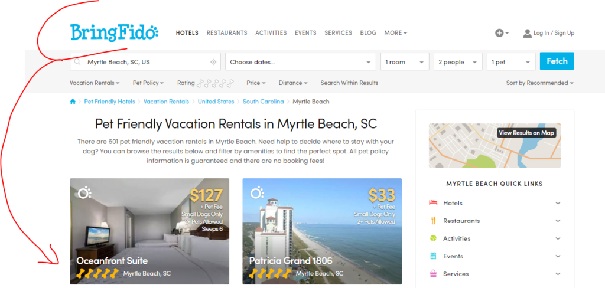Click the $33 price on Patricia Grand
Viewport: 605px width, 288px height.
point(382,195)
